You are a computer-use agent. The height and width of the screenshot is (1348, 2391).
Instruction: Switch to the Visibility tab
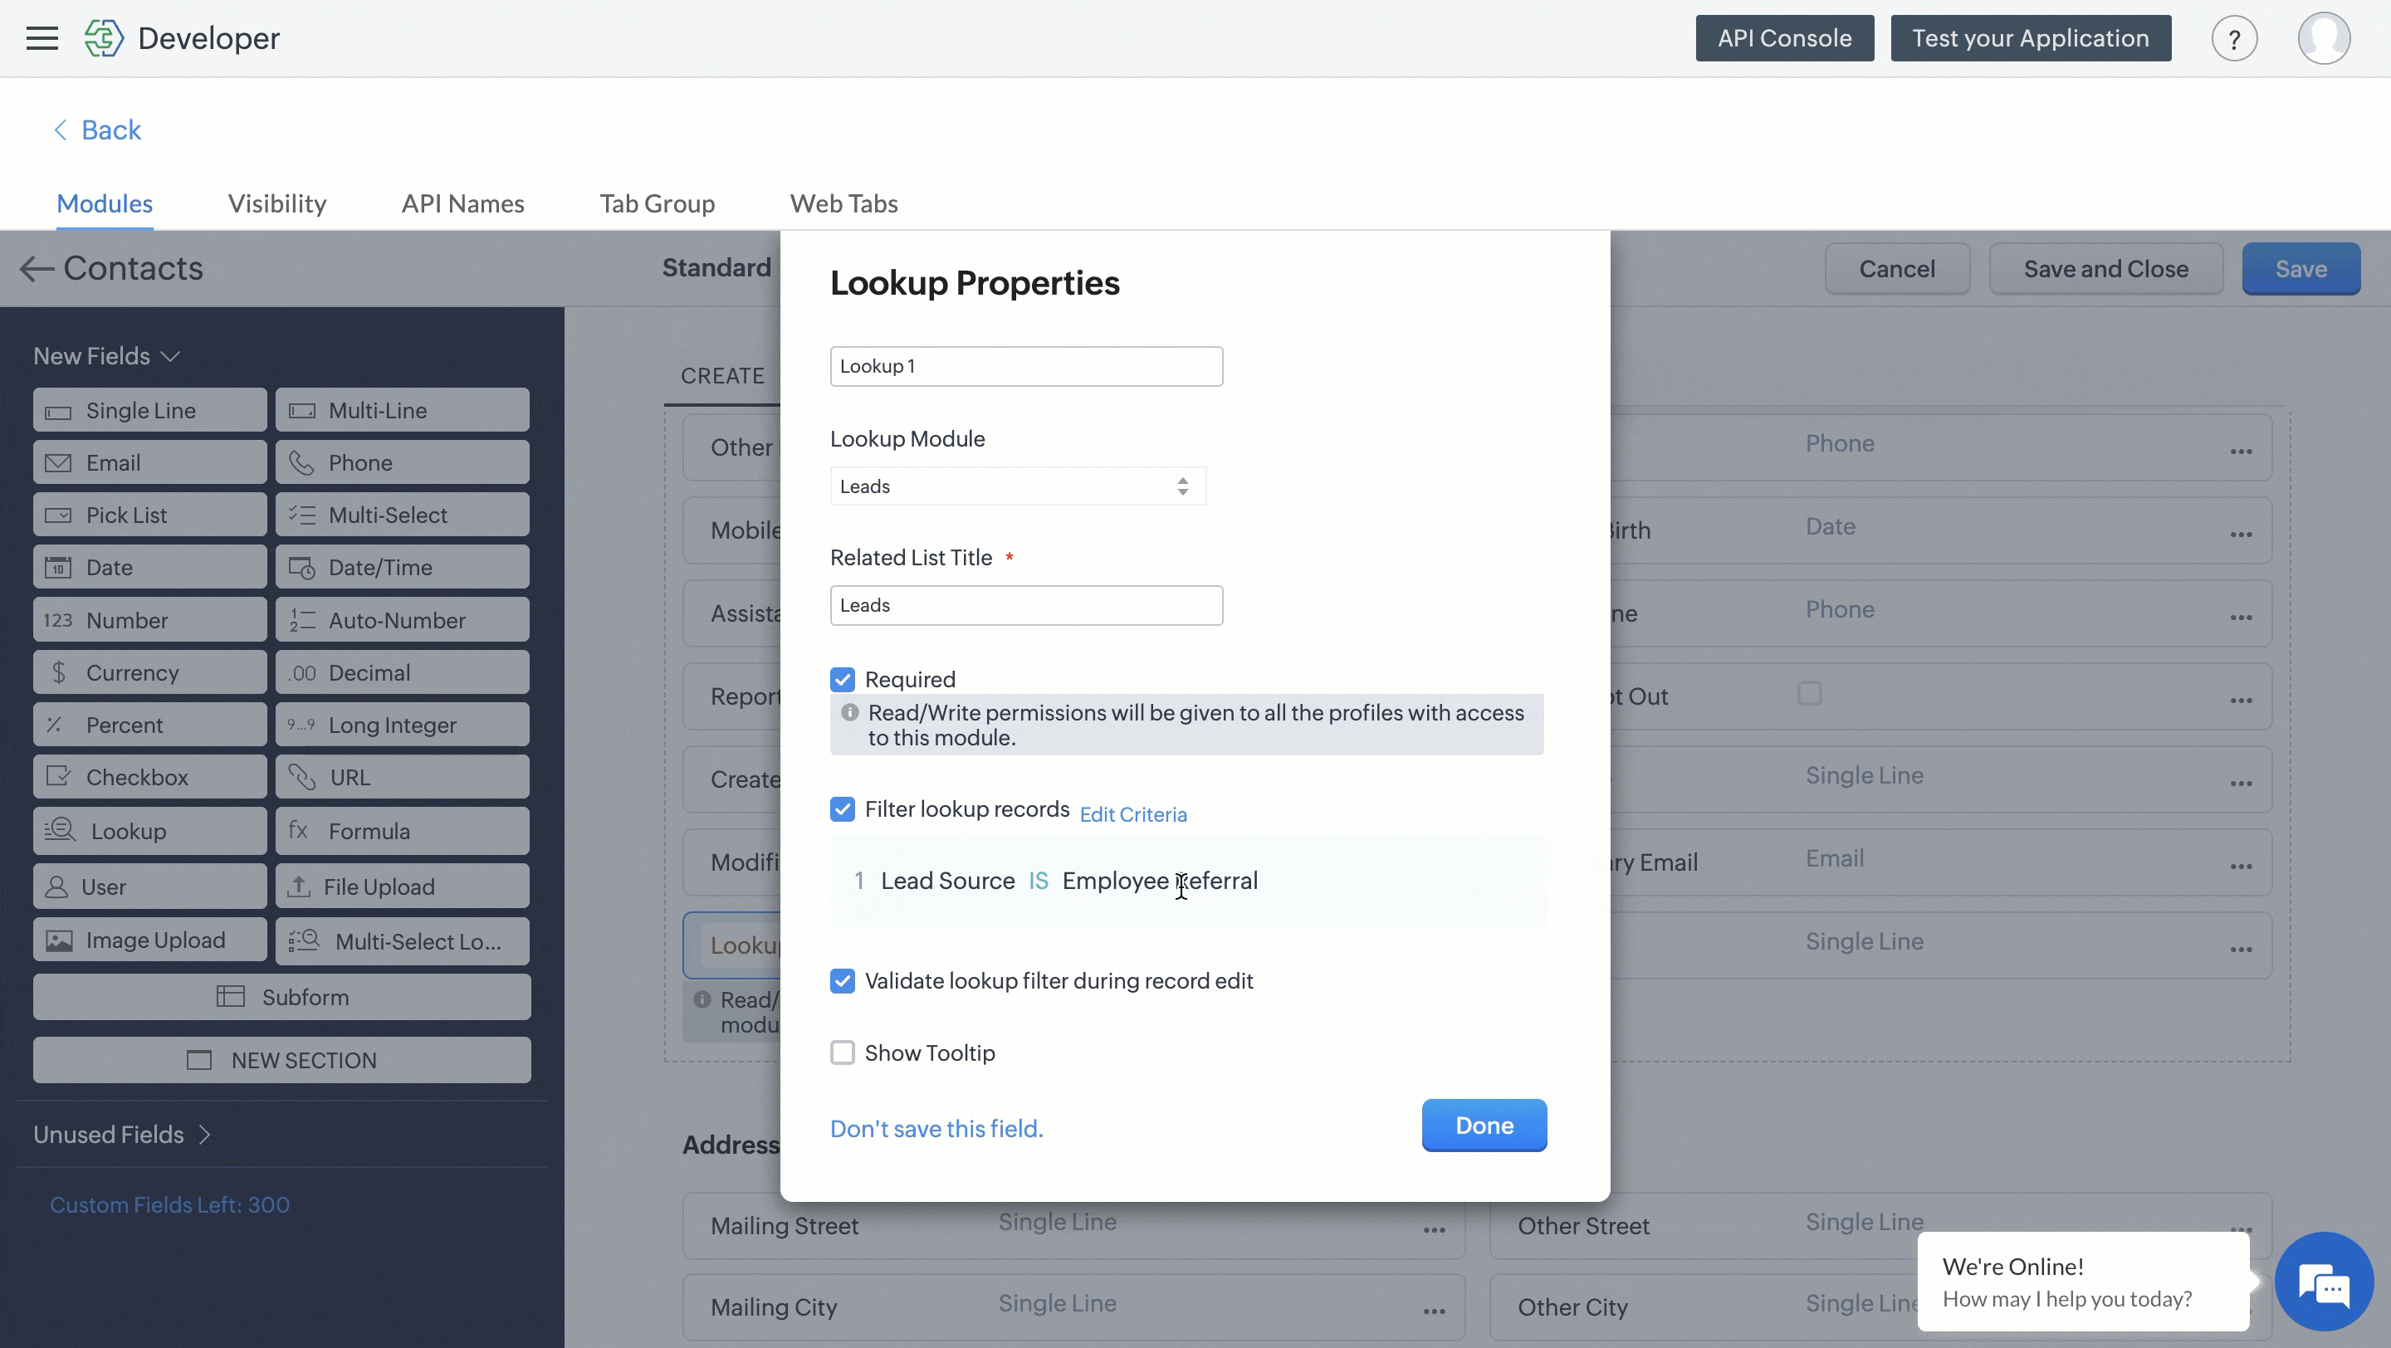pyautogui.click(x=276, y=203)
